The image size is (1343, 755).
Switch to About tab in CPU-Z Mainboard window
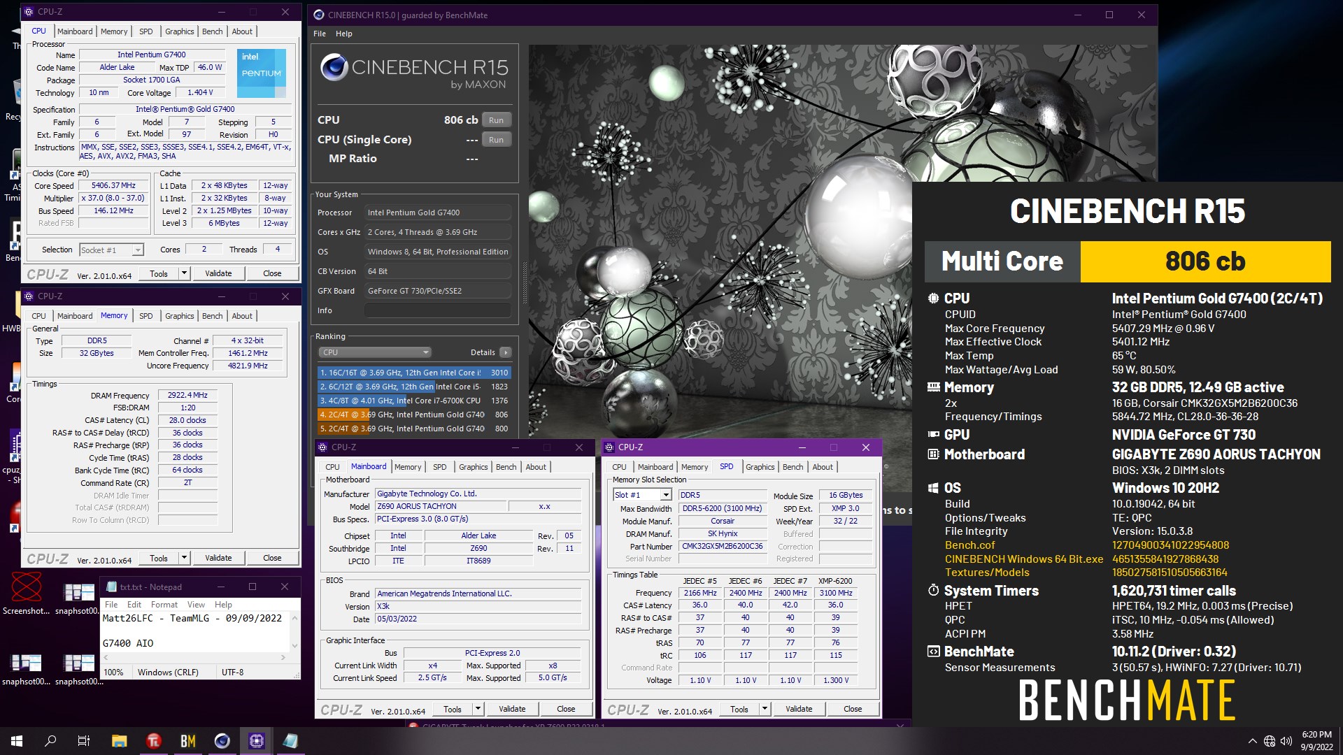coord(536,467)
